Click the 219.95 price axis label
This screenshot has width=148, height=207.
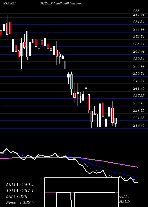pyautogui.click(x=139, y=125)
